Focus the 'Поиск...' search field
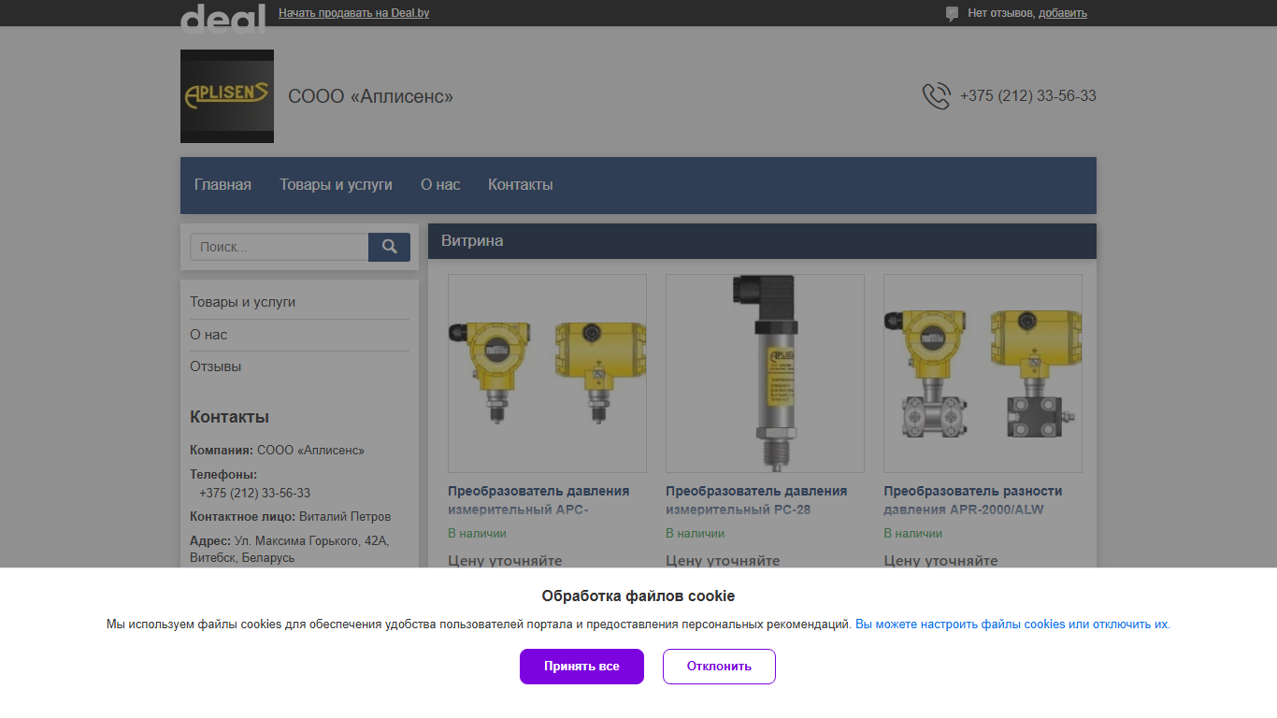This screenshot has width=1277, height=718. pyautogui.click(x=280, y=247)
